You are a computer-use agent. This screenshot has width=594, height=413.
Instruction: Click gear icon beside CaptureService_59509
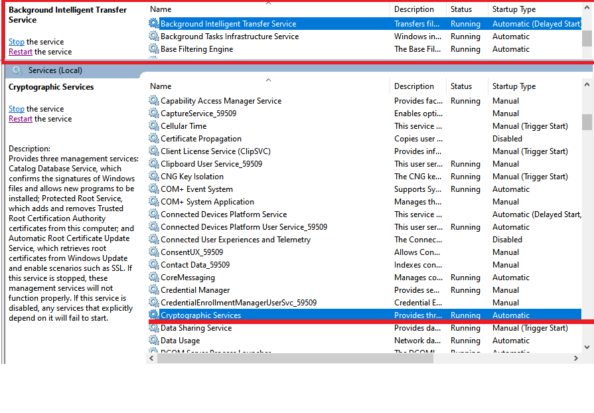click(153, 114)
